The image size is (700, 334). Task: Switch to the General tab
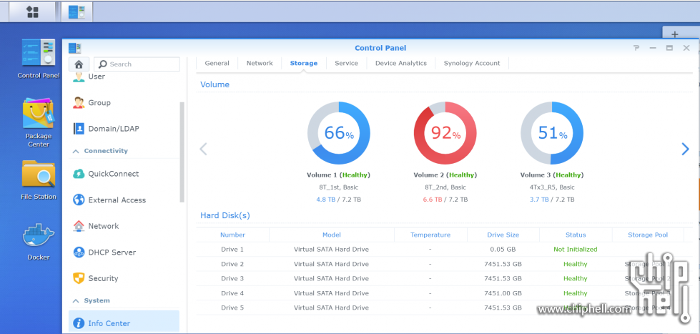pyautogui.click(x=217, y=64)
